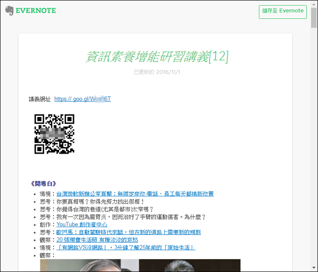Click the 儲存至 Evernote button
Screen dimensions: 318x272
283,12
